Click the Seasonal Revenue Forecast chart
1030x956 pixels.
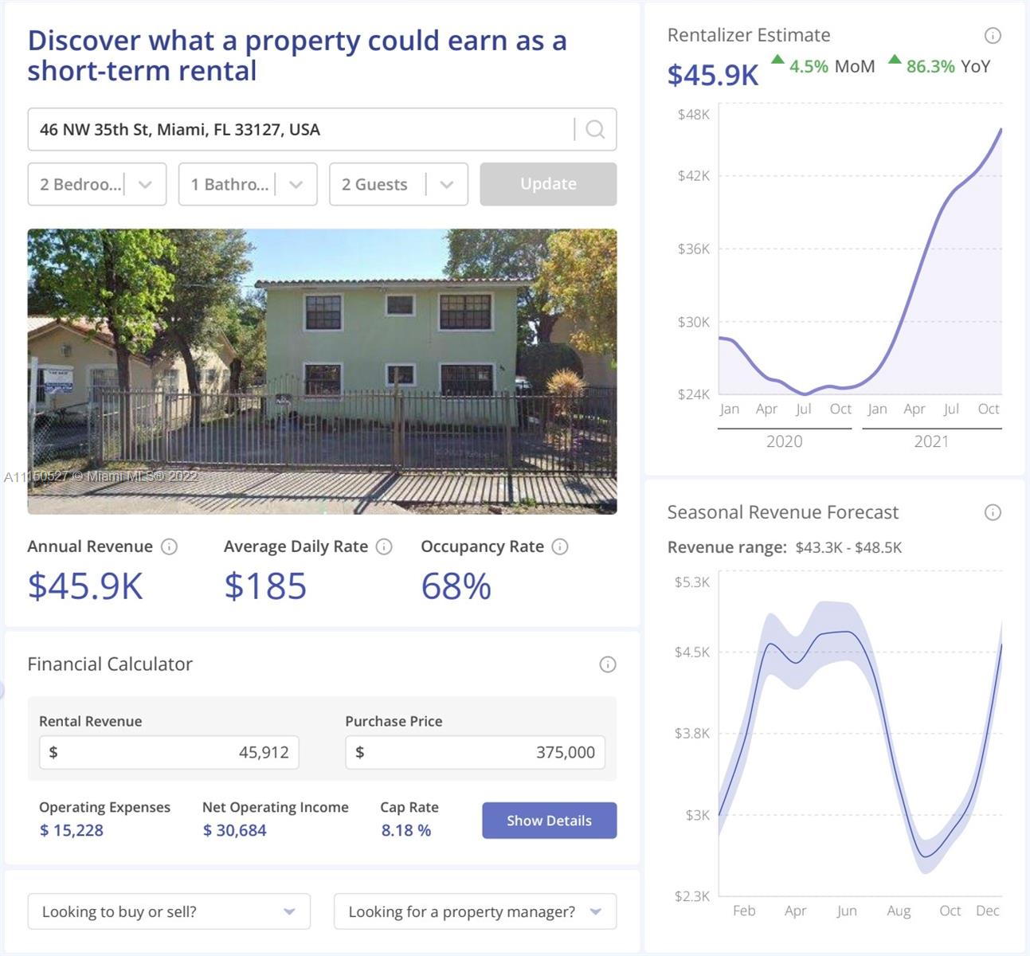[860, 741]
